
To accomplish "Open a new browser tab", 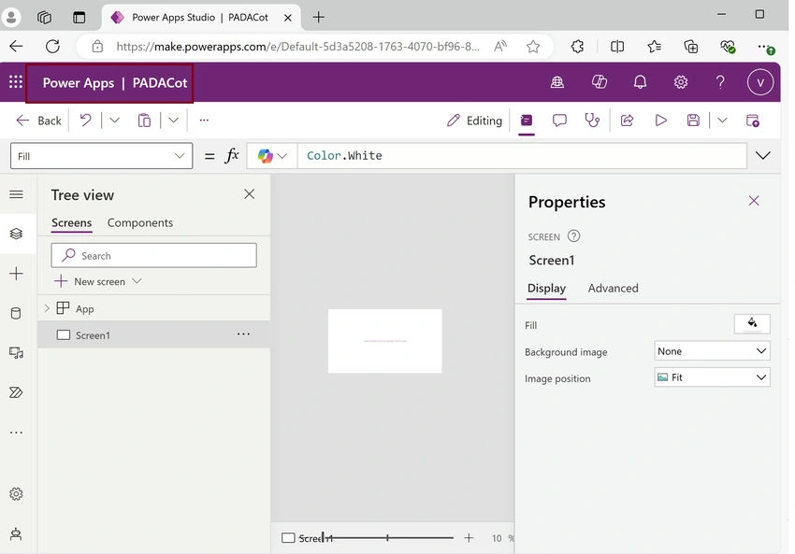I will pos(318,17).
